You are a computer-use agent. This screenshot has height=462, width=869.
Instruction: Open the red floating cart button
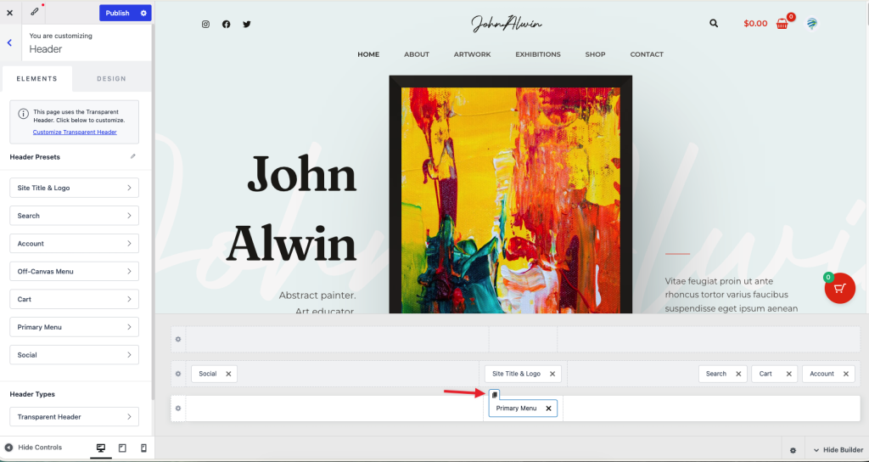pyautogui.click(x=840, y=288)
